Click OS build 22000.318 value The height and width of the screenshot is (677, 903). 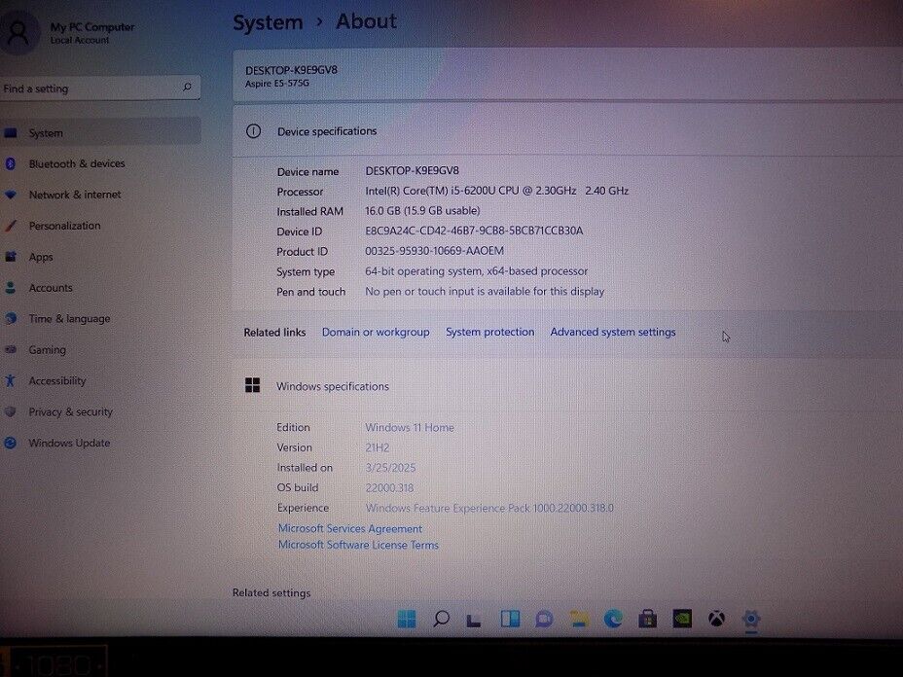[x=389, y=487]
